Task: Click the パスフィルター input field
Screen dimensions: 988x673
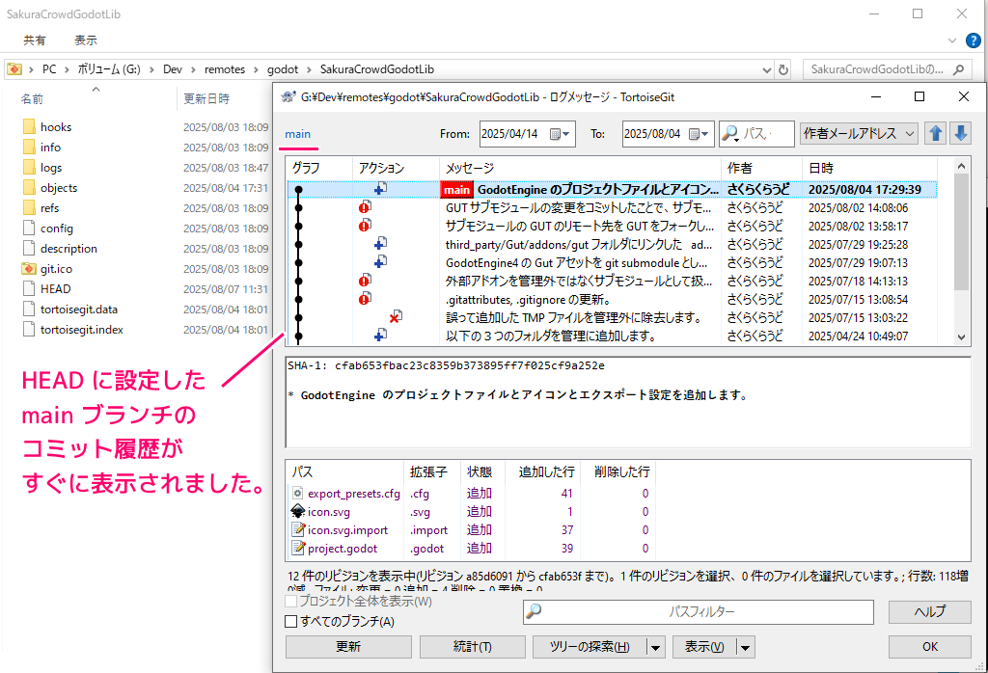Action: point(701,611)
